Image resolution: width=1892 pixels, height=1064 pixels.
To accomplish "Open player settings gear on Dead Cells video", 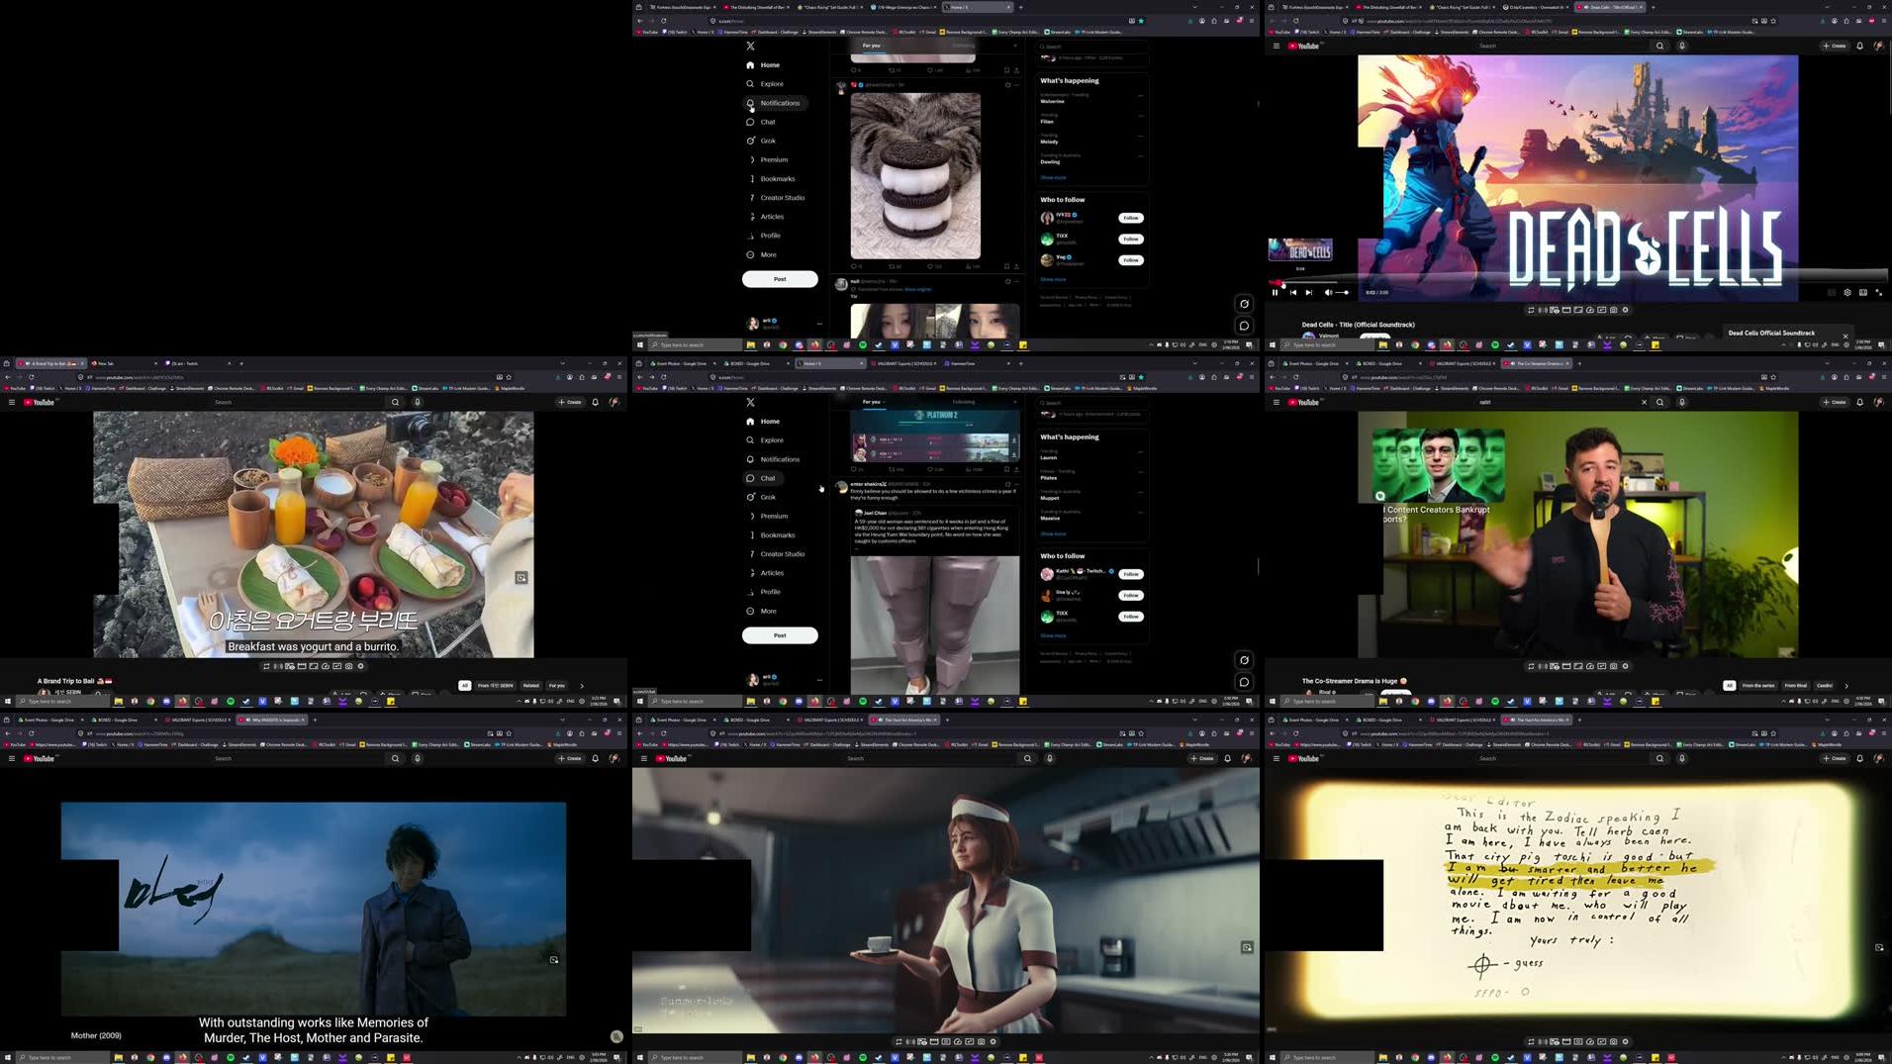I will point(1846,292).
